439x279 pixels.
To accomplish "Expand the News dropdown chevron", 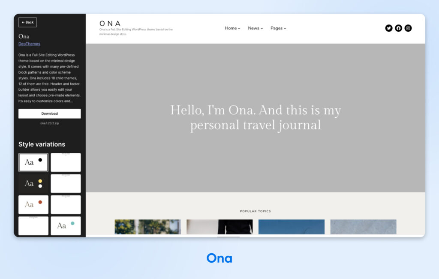I will (261, 28).
